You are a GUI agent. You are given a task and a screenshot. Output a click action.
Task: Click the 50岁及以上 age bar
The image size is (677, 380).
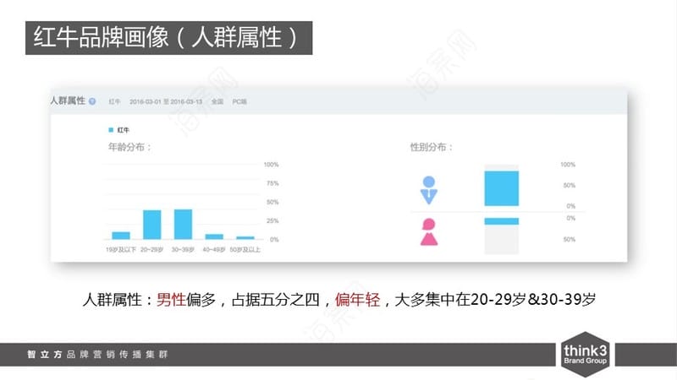(245, 238)
